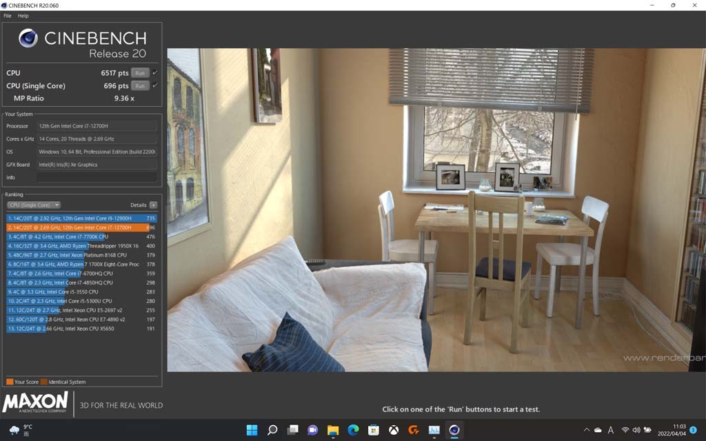Click the MP Ratio 9.36 x value
This screenshot has height=441, width=706.
tap(124, 98)
